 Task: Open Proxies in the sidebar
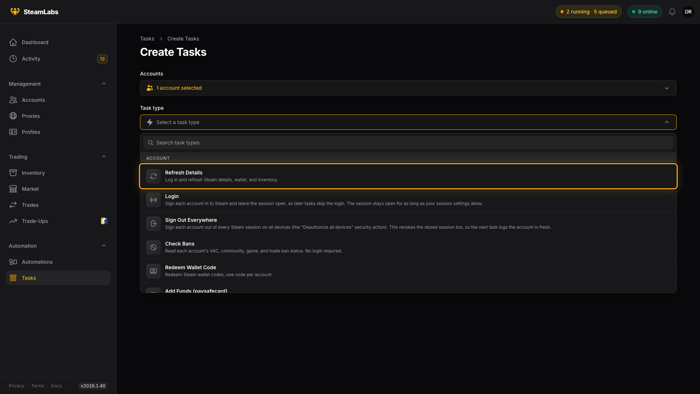click(58, 116)
